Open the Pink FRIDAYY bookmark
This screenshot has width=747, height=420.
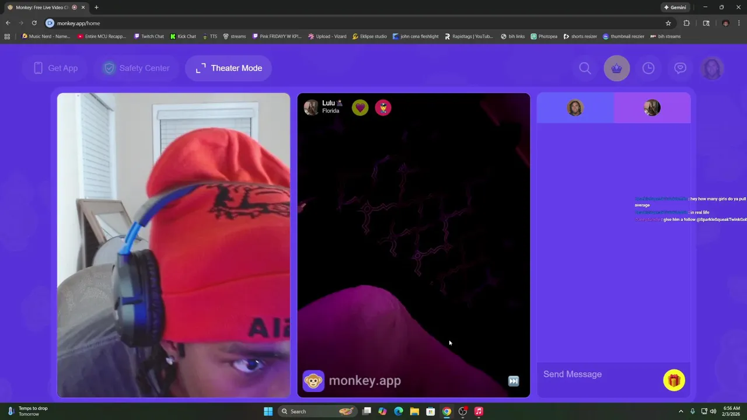click(x=277, y=36)
